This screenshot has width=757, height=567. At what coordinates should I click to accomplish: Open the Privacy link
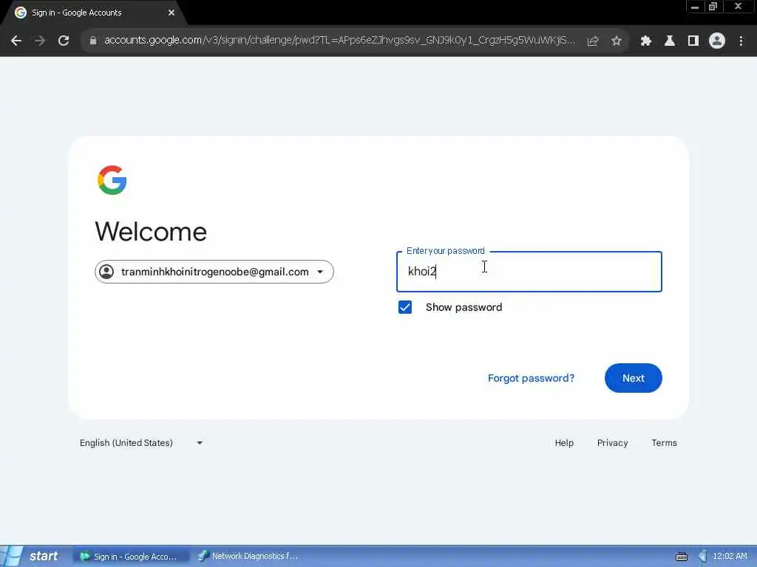click(612, 443)
